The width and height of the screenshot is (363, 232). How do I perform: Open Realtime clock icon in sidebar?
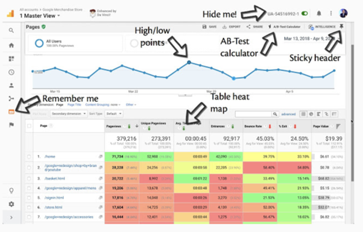point(11,72)
